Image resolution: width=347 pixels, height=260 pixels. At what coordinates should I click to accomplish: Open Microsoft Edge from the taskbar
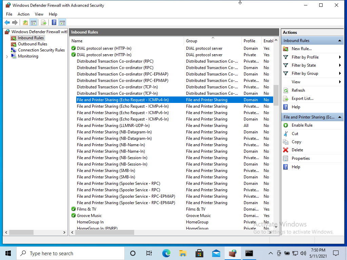click(166, 253)
